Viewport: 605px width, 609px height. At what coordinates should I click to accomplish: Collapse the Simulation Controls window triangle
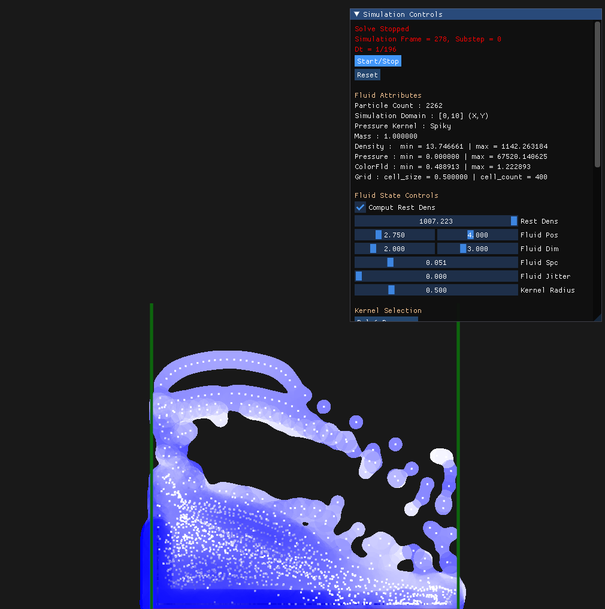(x=356, y=14)
